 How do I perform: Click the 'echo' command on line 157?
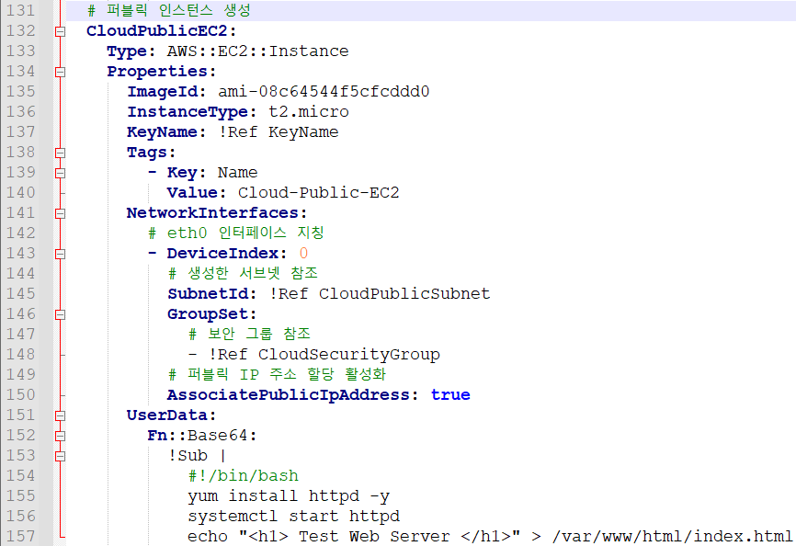207,537
